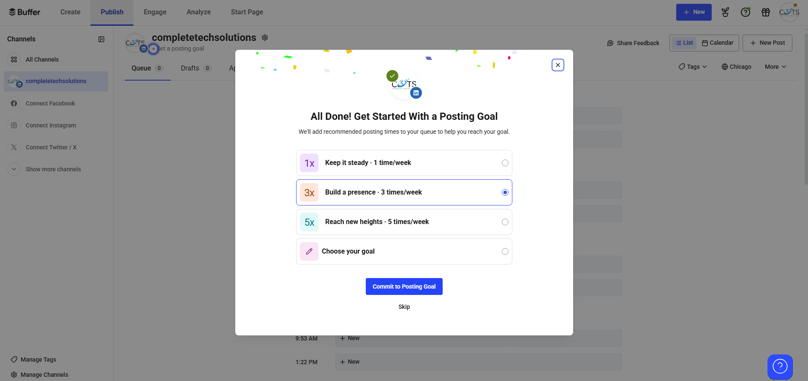
Task: Open the Drafts tab
Action: [190, 68]
